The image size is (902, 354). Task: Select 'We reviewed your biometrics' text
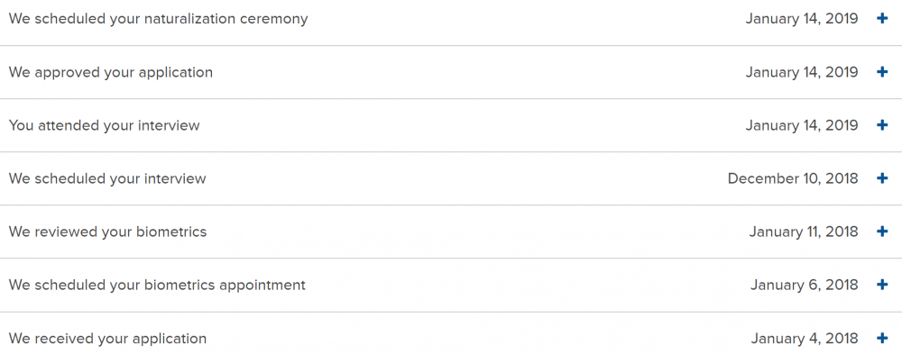pyautogui.click(x=107, y=231)
